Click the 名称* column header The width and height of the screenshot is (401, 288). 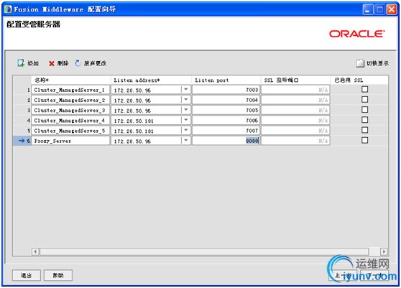(70, 80)
